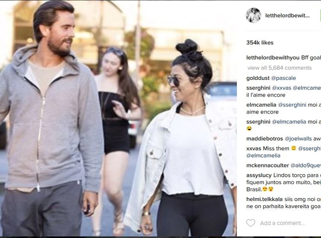Click letthelordbewithyou in the caption
321x238 pixels.
tap(273, 58)
